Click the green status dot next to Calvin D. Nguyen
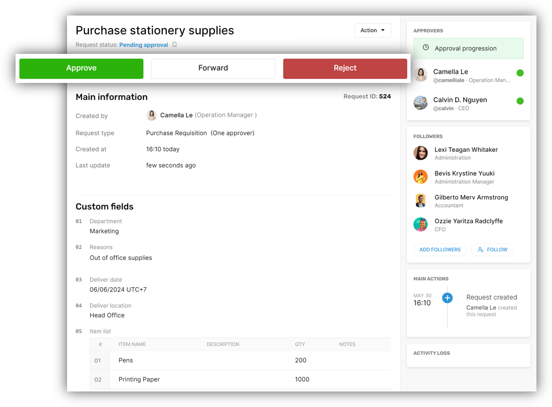Viewport: 552px width, 407px height. [520, 101]
